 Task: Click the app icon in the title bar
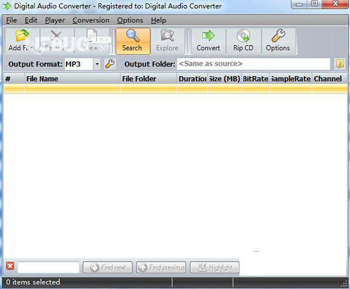[x=6, y=6]
